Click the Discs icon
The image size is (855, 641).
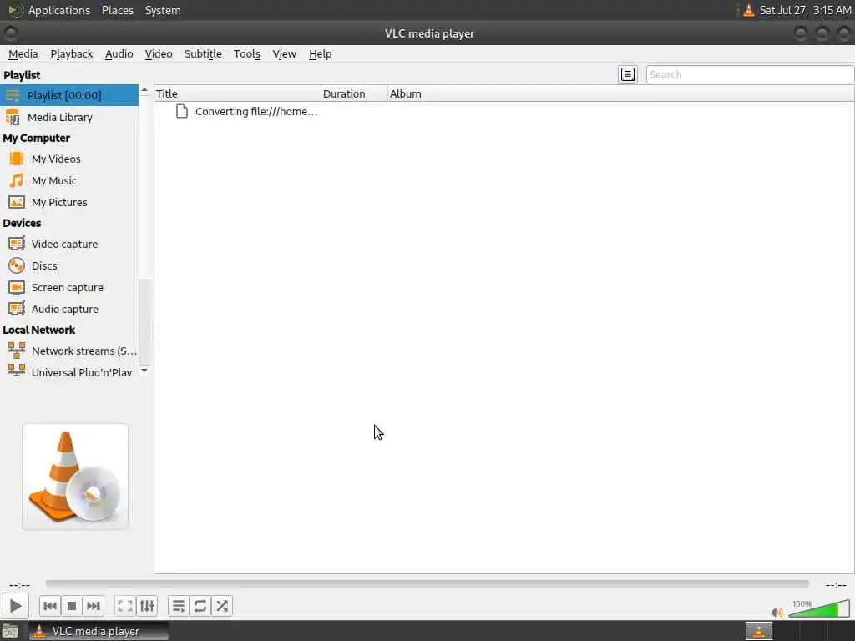[17, 265]
